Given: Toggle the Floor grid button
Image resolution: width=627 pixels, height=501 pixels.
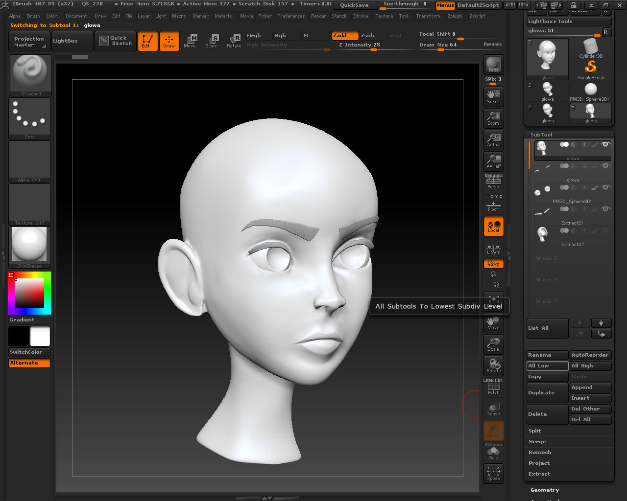Looking at the screenshot, I should 493,205.
